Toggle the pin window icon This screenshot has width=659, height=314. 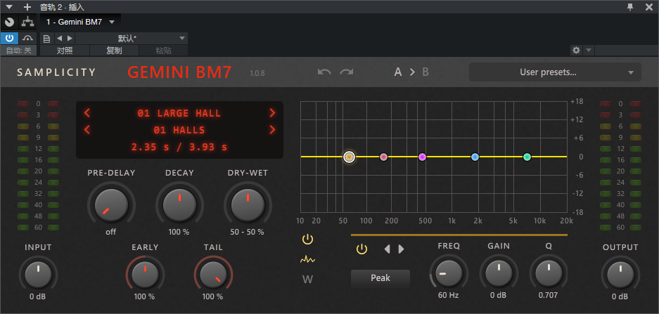tap(630, 7)
